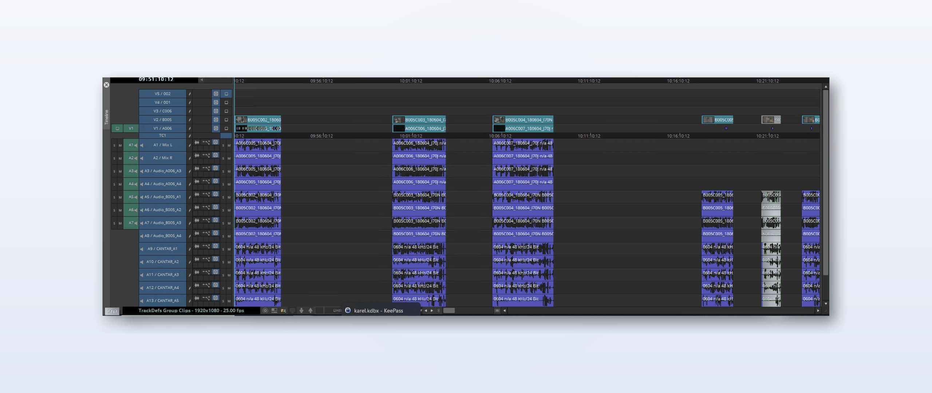Toggle the V4 / 001 track power button
This screenshot has width=932, height=393.
pos(216,102)
